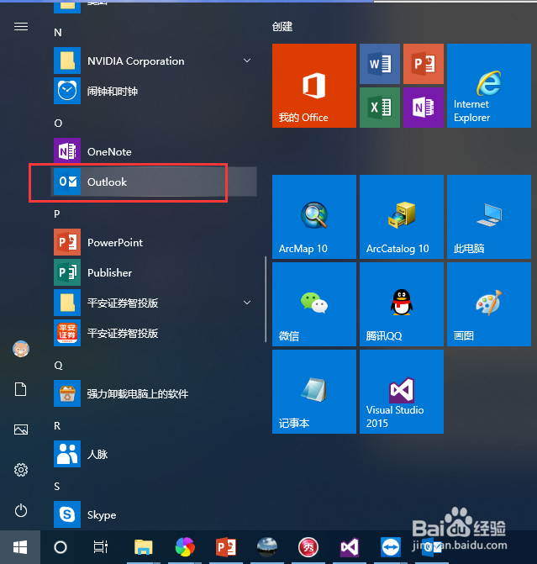Image resolution: width=537 pixels, height=564 pixels.
Task: Click letter N section header
Action: 58,33
